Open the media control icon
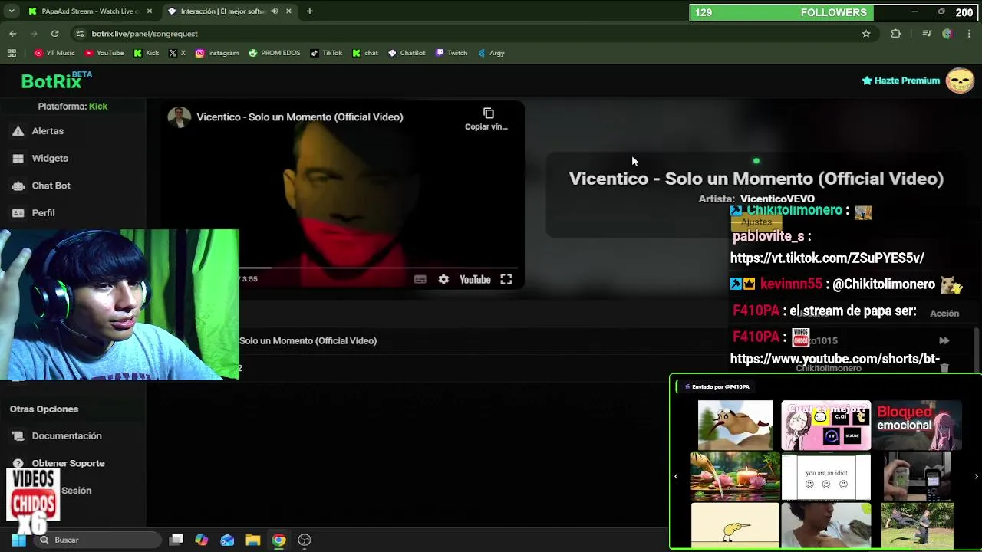The height and width of the screenshot is (552, 982). (x=927, y=34)
